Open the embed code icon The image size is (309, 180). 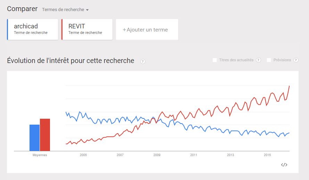click(284, 165)
